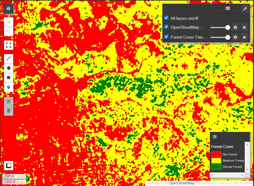Screen dimensions: 254x186
Task: Click the ipyleaflet attribution text
Action: click(x=154, y=183)
